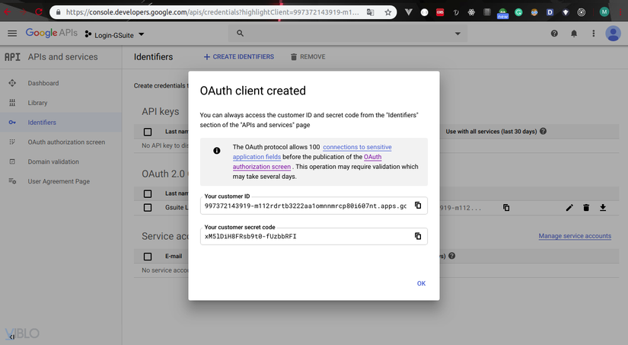628x345 pixels.
Task: Open the blue account avatar
Action: point(613,34)
